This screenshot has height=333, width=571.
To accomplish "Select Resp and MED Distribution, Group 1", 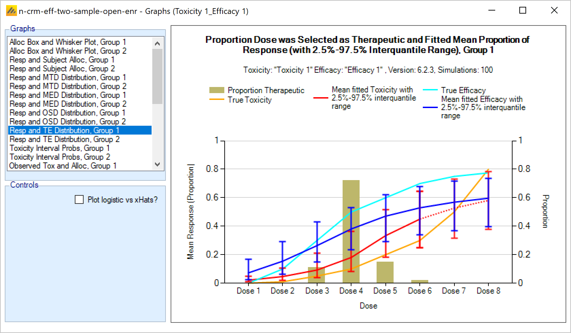I will pyautogui.click(x=68, y=95).
